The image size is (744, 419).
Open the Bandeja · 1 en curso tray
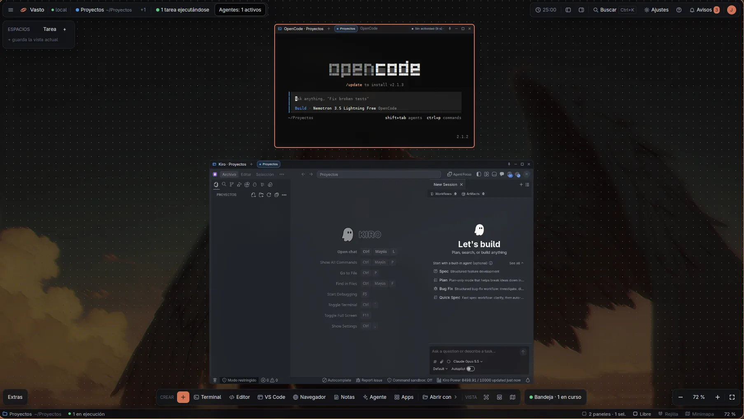click(555, 397)
